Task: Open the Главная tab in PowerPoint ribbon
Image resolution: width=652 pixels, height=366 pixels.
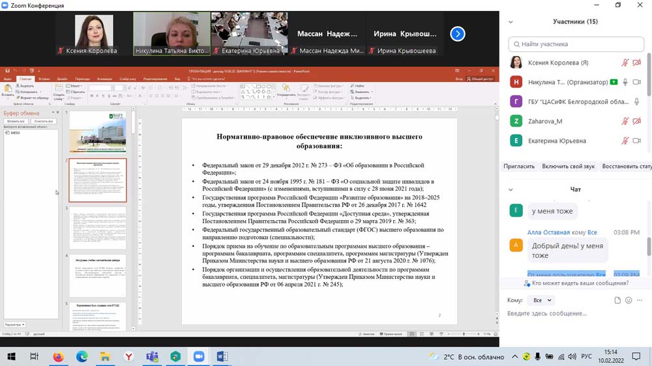Action: (x=25, y=79)
